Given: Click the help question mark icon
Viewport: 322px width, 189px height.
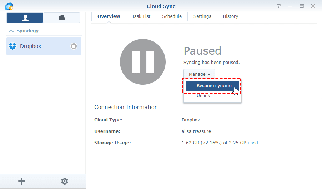Looking at the screenshot, I should pyautogui.click(x=279, y=6).
